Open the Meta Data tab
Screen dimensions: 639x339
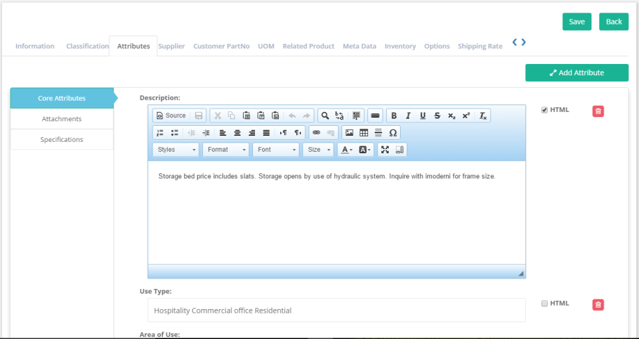pyautogui.click(x=359, y=46)
